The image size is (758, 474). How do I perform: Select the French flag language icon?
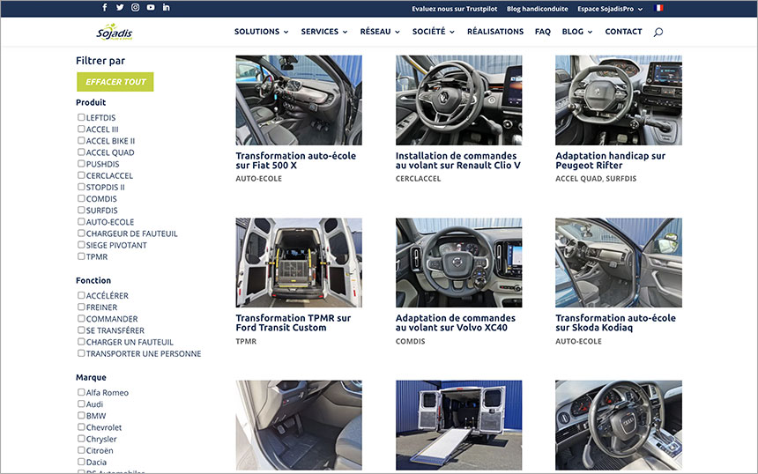[x=659, y=9]
